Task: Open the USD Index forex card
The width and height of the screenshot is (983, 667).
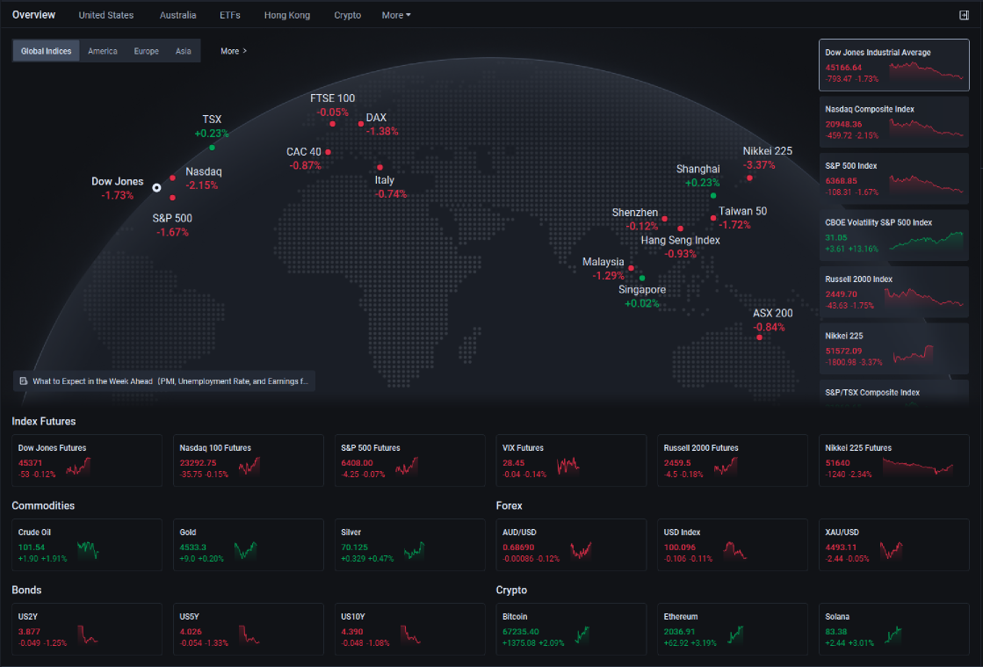Action: (733, 545)
